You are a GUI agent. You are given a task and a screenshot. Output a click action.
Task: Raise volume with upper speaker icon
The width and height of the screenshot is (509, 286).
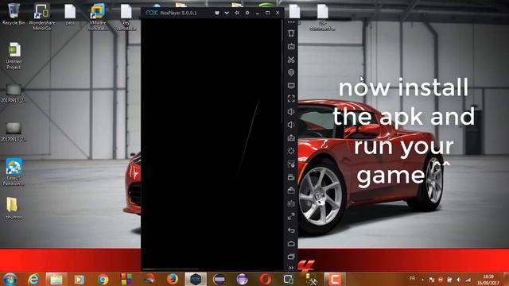291,111
